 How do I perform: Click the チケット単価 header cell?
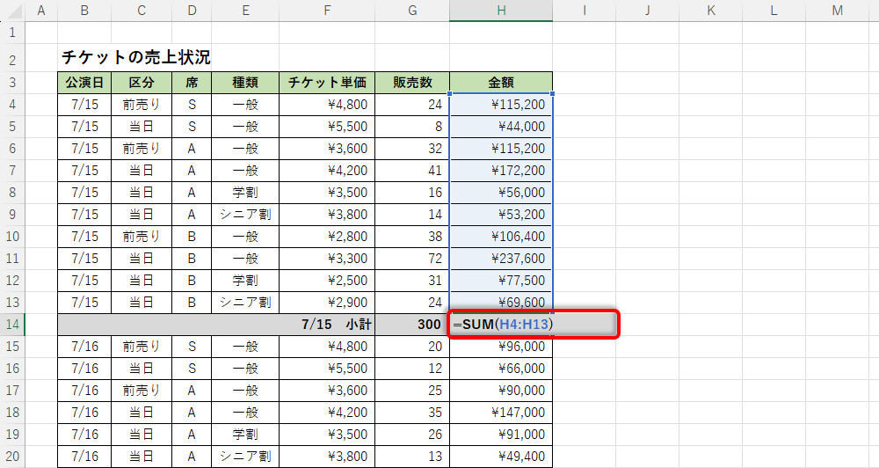coord(327,83)
